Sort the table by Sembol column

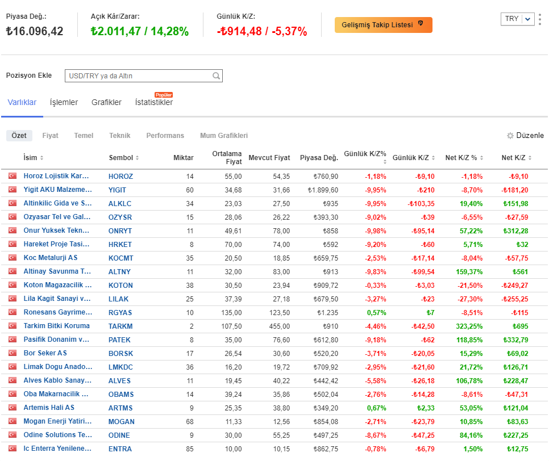pyautogui.click(x=124, y=158)
